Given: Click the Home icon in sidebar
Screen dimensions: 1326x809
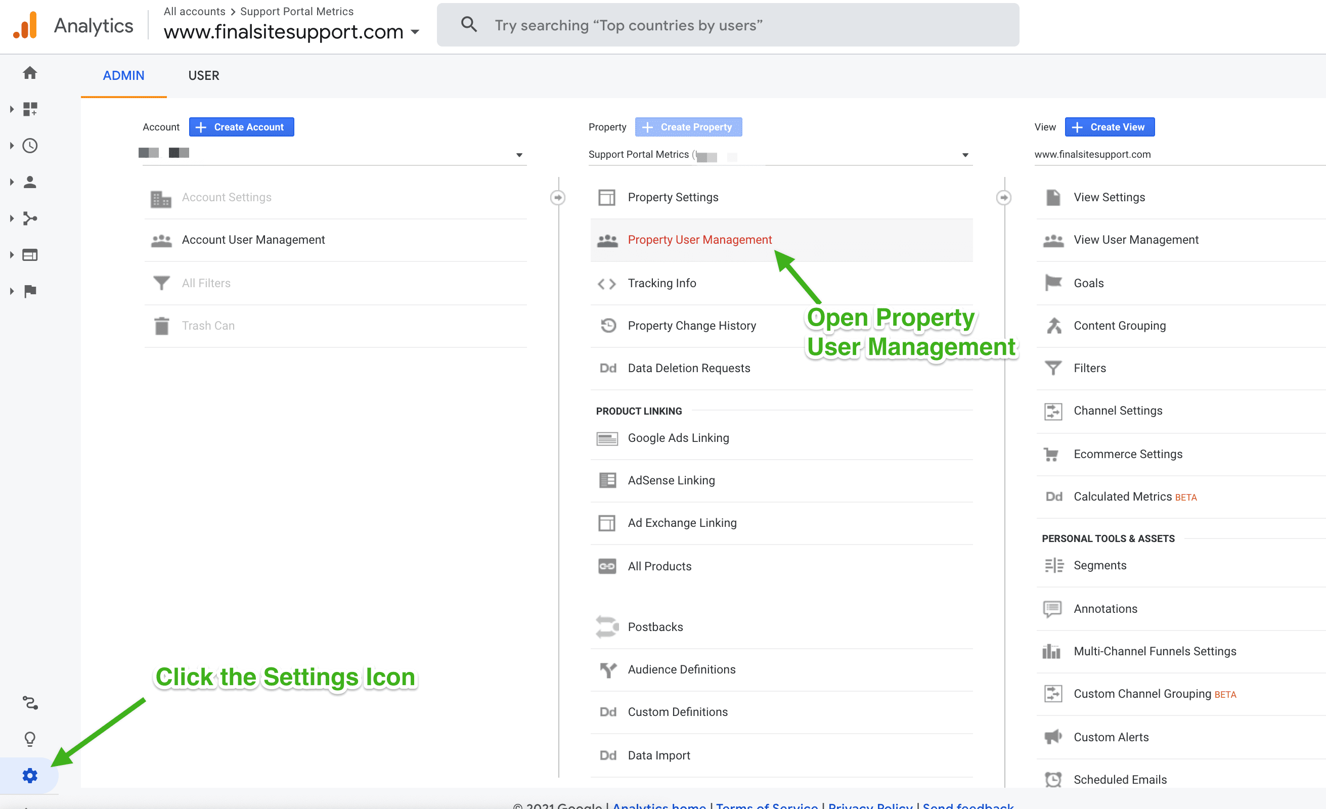Looking at the screenshot, I should pos(30,73).
